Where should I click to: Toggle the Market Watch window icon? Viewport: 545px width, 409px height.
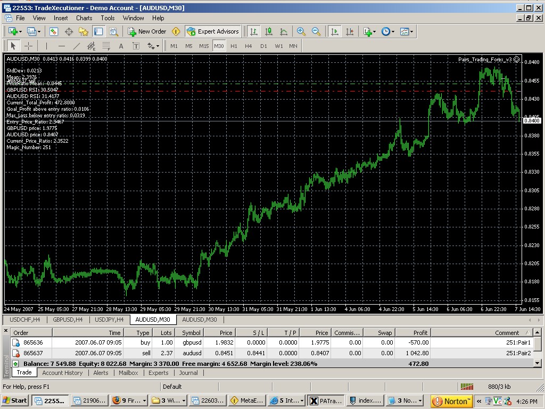click(x=54, y=31)
